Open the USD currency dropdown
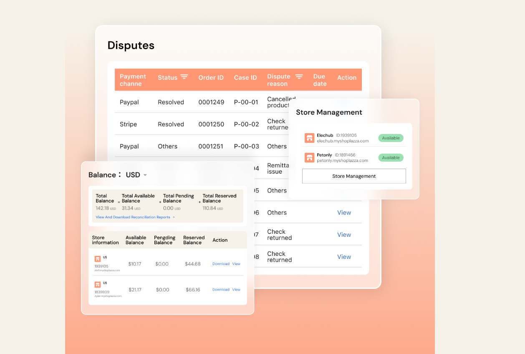Image resolution: width=525 pixels, height=354 pixels. [x=145, y=175]
